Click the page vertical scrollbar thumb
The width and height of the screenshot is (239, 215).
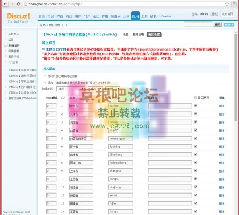coord(236,78)
